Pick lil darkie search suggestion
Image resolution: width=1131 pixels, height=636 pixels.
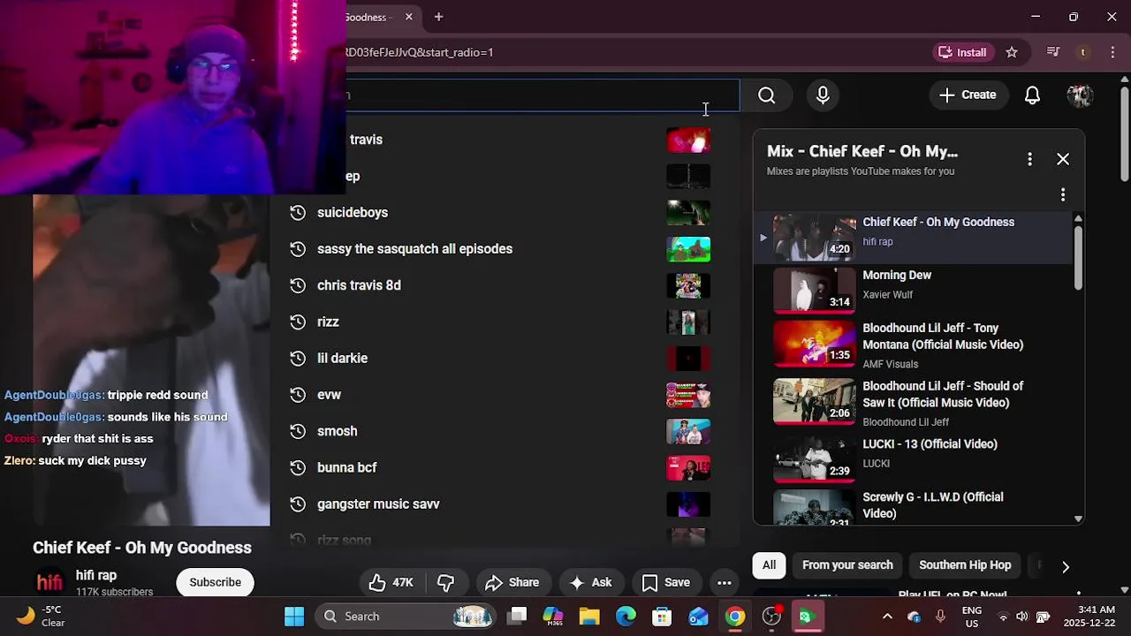tap(499, 358)
